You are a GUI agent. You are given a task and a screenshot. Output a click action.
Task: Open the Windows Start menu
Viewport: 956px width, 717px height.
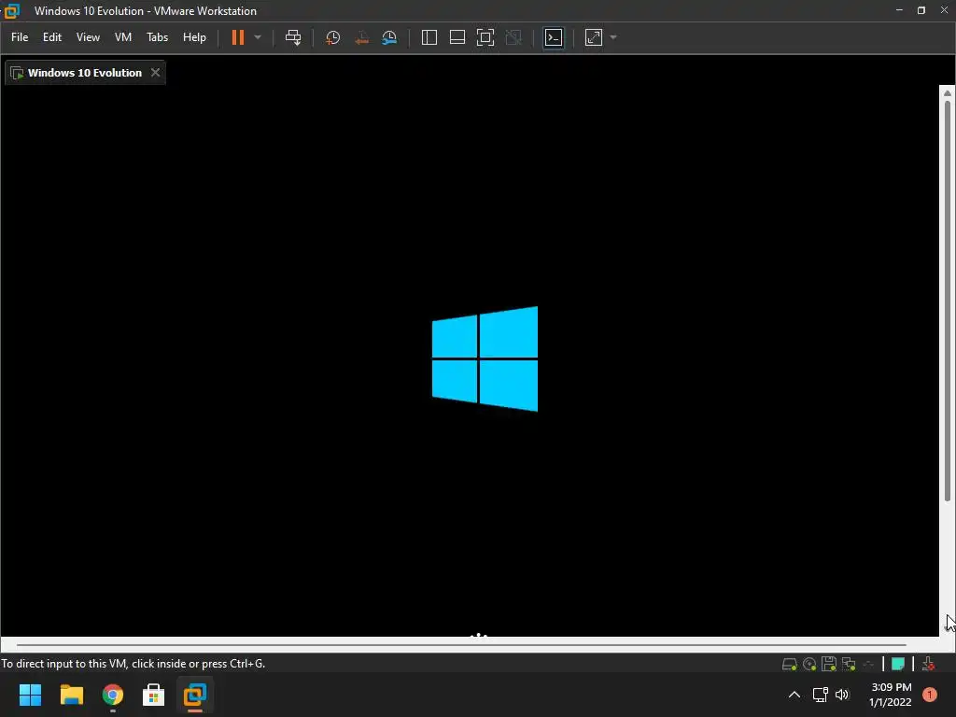click(30, 695)
